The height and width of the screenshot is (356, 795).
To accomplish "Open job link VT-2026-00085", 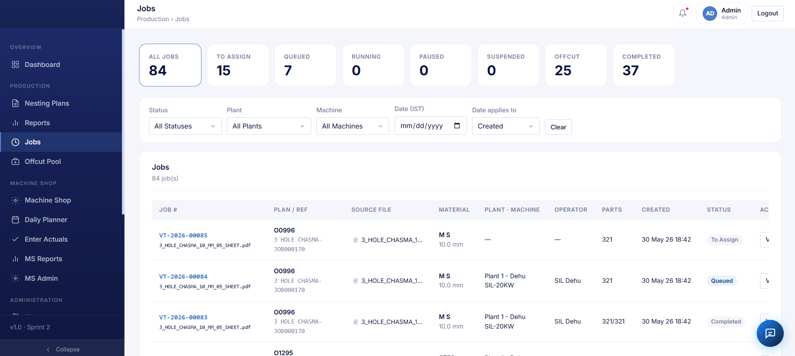I will point(183,235).
